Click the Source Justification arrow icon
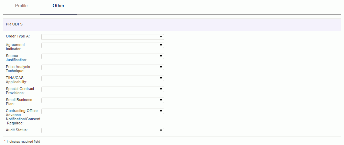The width and height of the screenshot is (344, 145). pos(161,56)
